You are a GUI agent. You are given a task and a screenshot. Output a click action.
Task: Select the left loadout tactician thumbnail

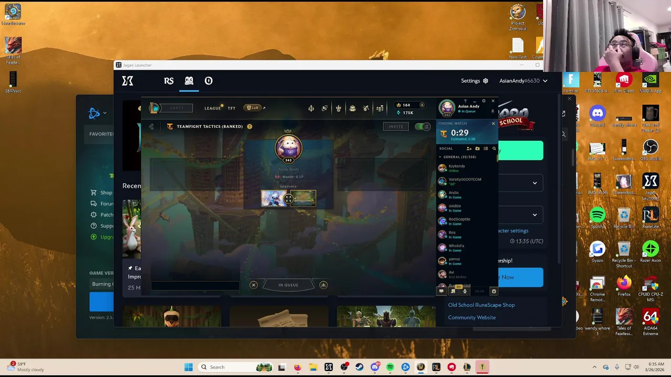(x=274, y=199)
